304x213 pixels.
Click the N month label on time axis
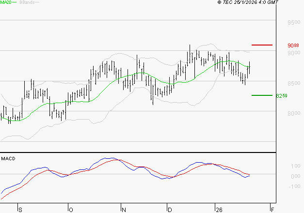(124, 210)
